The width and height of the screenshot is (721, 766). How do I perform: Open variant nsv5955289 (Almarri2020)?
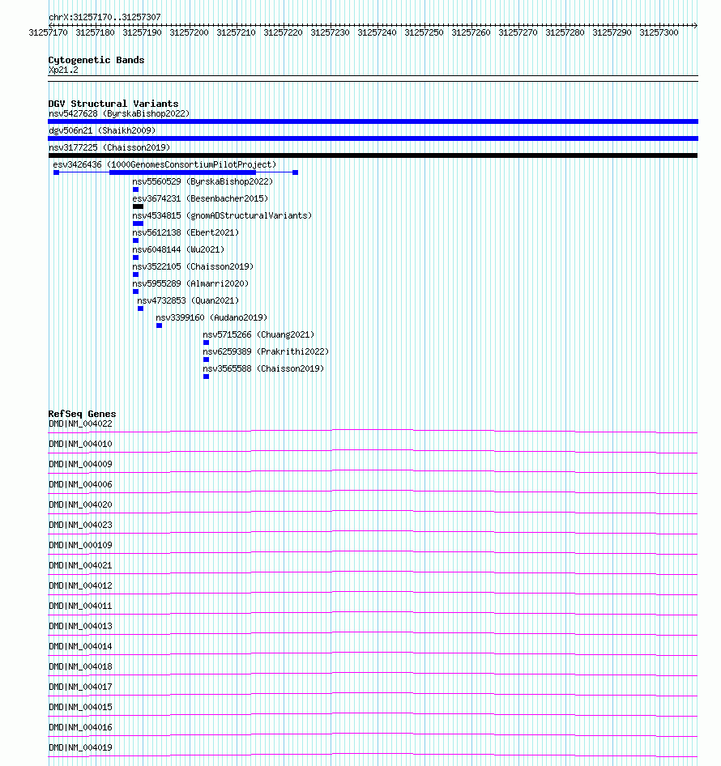tap(190, 284)
